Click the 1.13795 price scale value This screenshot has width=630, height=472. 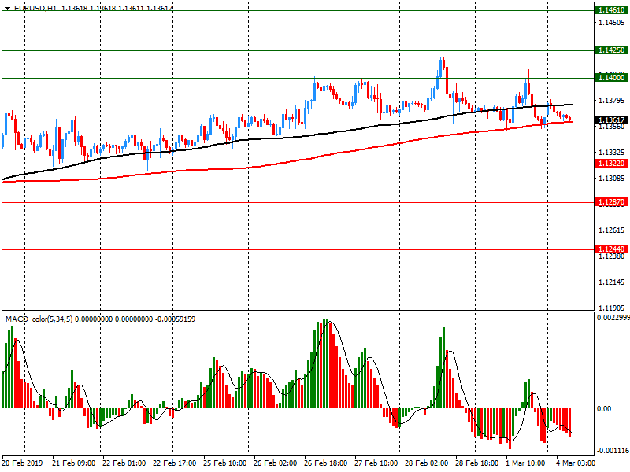point(611,101)
